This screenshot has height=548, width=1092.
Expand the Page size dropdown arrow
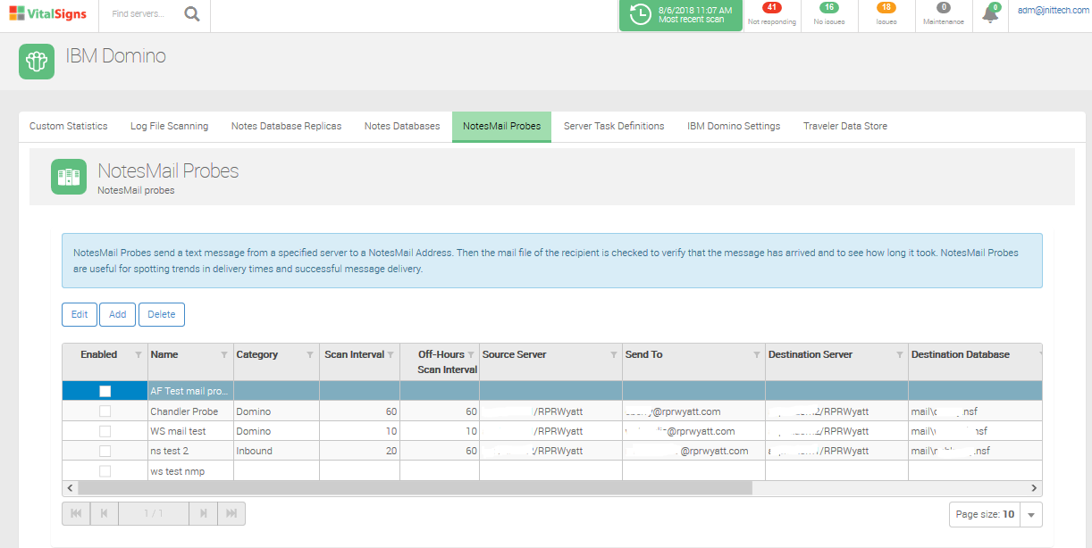coord(1031,515)
